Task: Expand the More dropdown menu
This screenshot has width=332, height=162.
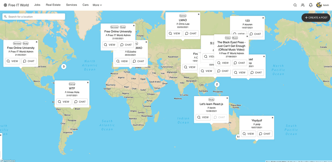Action: [97, 5]
